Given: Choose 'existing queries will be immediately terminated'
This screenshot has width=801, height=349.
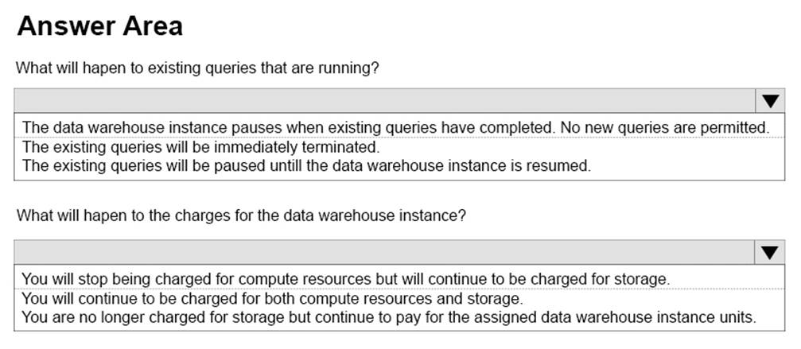Looking at the screenshot, I should coord(200,147).
